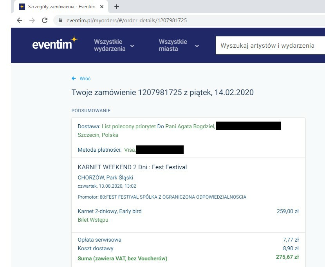Click the ticket price 259,00 zł
This screenshot has width=325, height=267.
pos(288,211)
